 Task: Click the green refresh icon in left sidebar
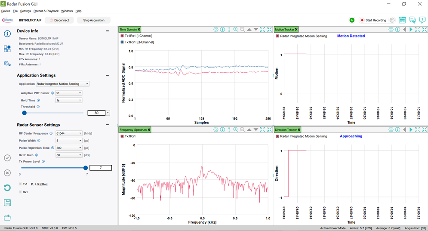(x=7, y=188)
